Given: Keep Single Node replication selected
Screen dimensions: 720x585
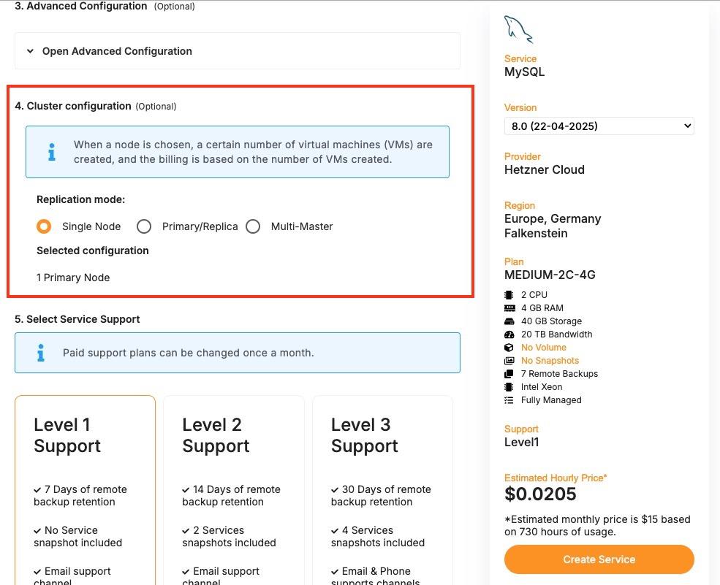Looking at the screenshot, I should coord(43,226).
